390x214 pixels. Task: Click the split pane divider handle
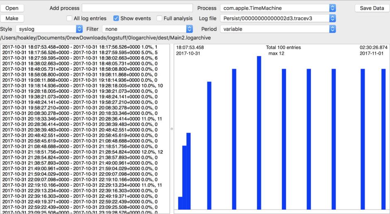coord(172,129)
